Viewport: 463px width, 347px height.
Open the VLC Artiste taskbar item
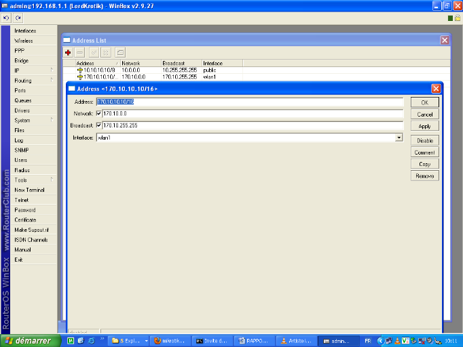(296, 341)
